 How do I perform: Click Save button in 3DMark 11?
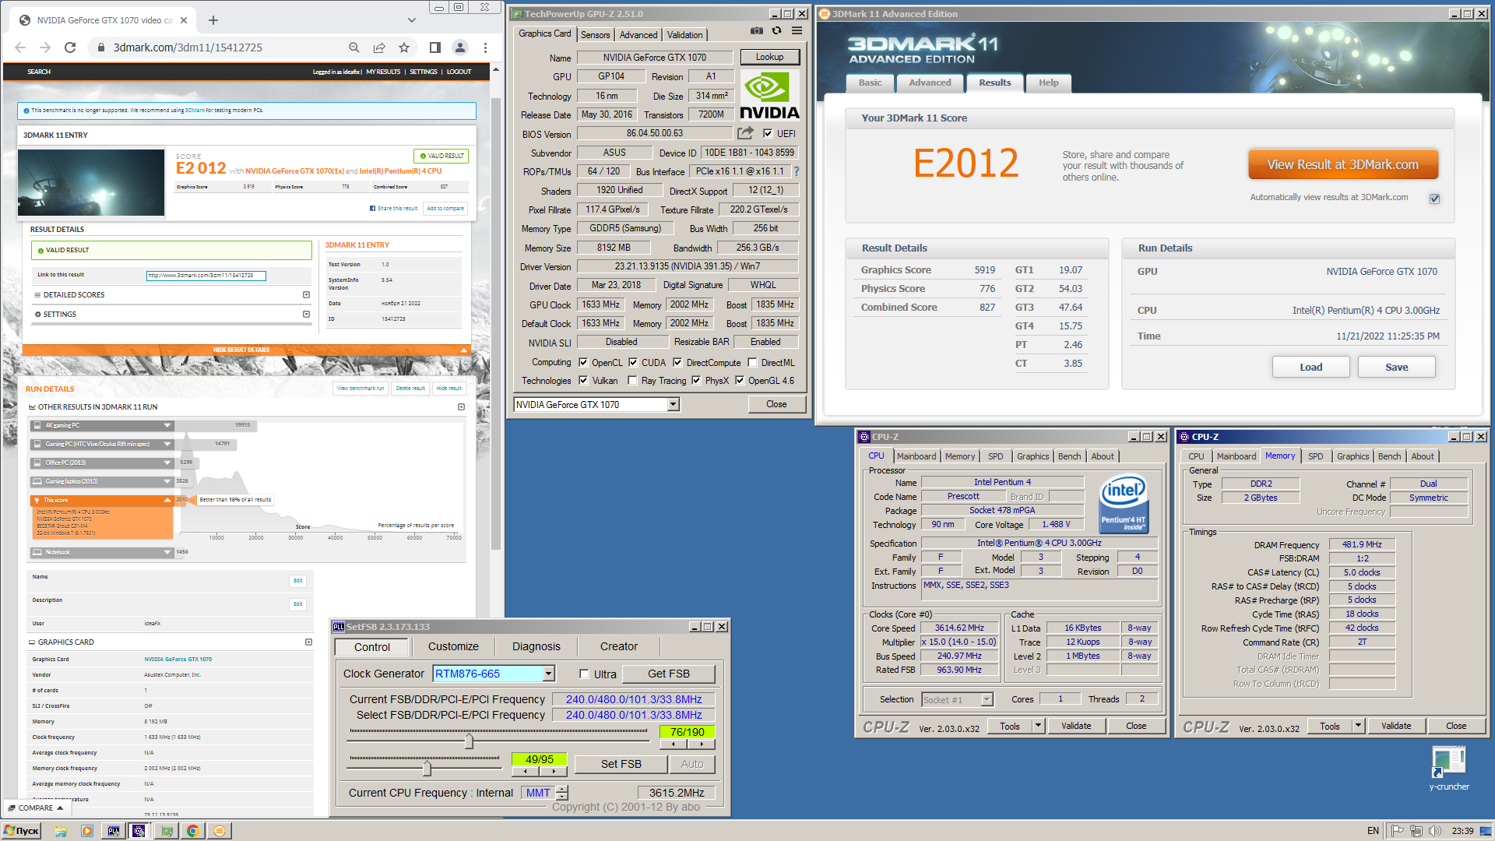pos(1397,367)
